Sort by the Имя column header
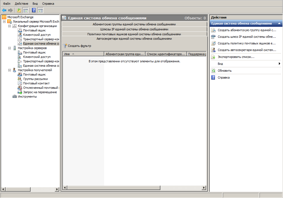Screen dimensions: 283x198 (x=83, y=54)
